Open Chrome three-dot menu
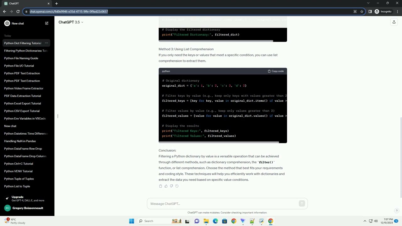402x226 pixels. pos(398,12)
